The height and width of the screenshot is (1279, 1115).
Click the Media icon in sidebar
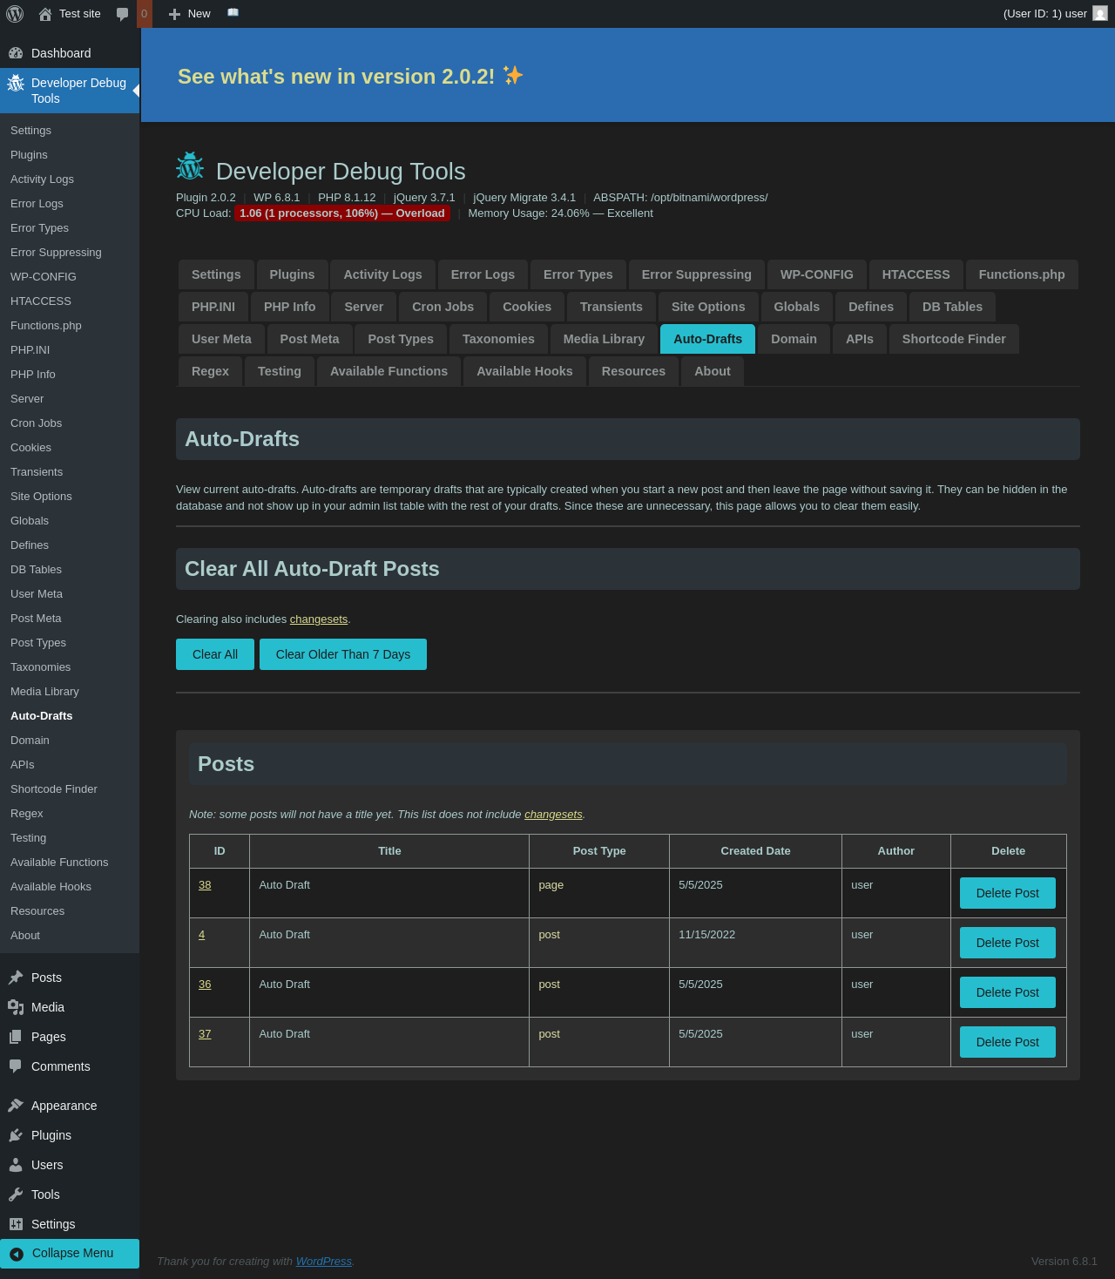(16, 1007)
